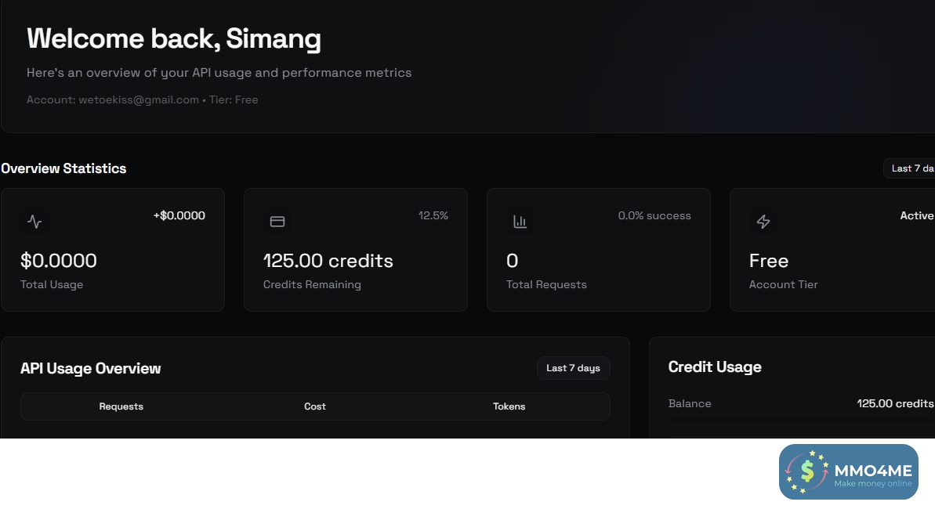Screen dimensions: 935x509
Task: Click the bar chart icon in Total Requests card
Action: coord(520,222)
